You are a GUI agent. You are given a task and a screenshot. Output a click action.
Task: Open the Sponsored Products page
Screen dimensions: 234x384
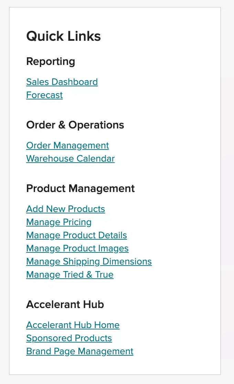coord(69,338)
